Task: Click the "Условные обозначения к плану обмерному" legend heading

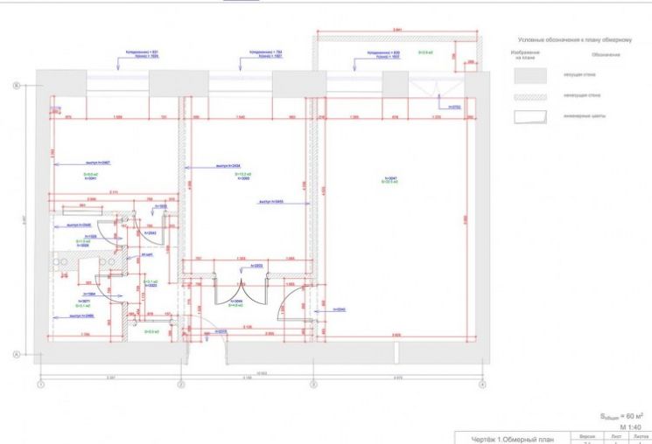Action: click(x=575, y=40)
